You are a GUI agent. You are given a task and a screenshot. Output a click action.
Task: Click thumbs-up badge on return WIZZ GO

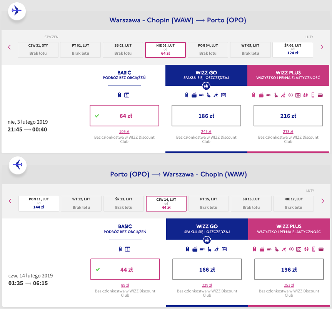pos(207,240)
